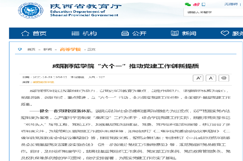Click the breadcrumb location icon
243x161 pixels.
[x=20, y=49]
